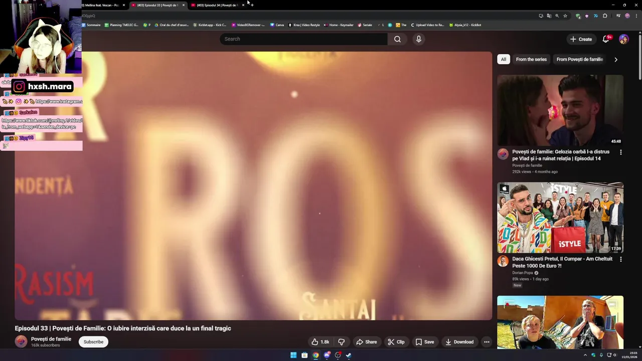Open Steam from the taskbar
Screen dimensions: 642x361
(349, 355)
